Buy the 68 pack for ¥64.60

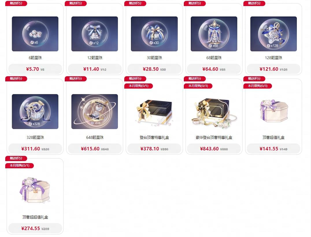(214, 69)
